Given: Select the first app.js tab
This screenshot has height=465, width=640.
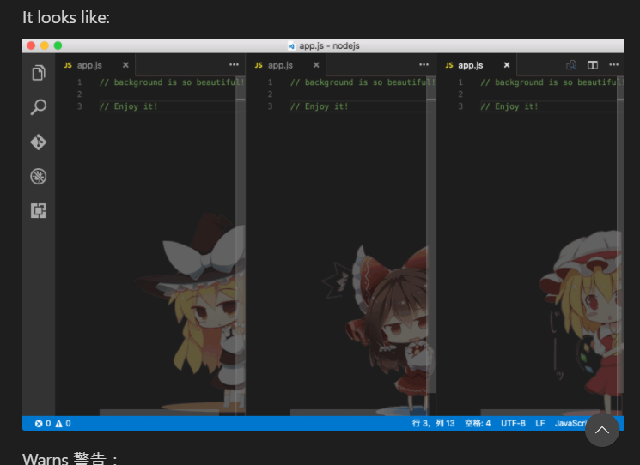Looking at the screenshot, I should click(96, 65).
